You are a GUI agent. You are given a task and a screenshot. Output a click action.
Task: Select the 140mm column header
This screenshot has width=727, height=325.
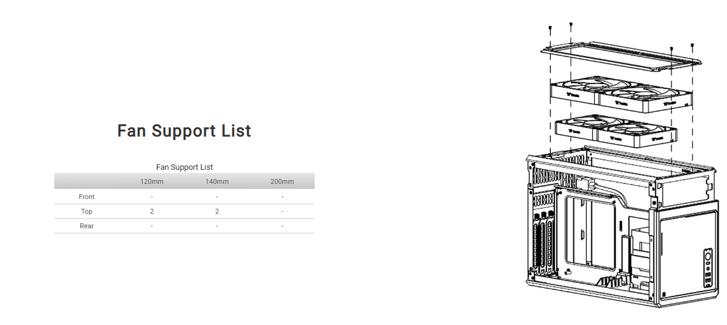[x=217, y=181]
